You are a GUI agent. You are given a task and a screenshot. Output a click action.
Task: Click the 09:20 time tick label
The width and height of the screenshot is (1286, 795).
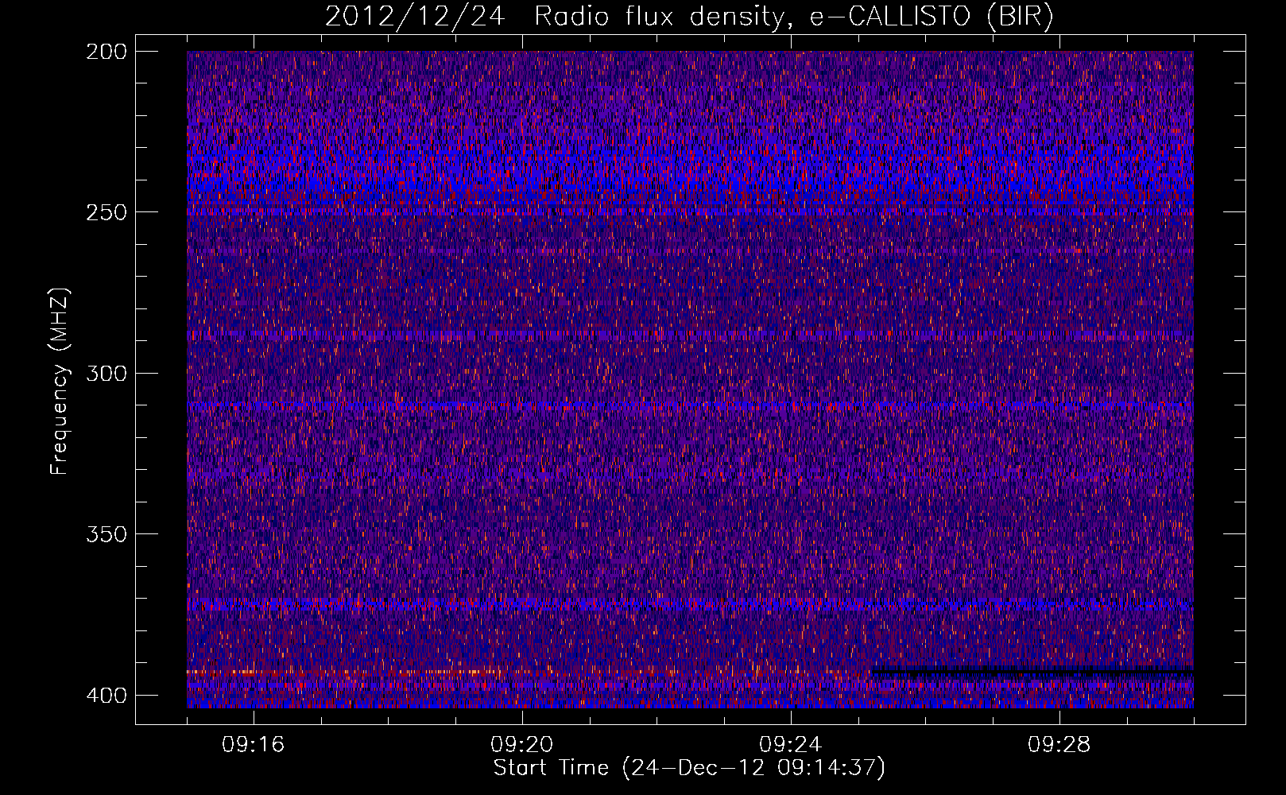click(522, 745)
